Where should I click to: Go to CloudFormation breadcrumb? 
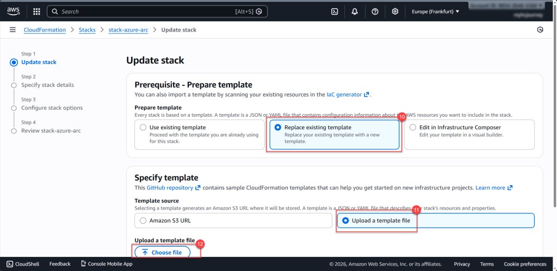[x=45, y=30]
